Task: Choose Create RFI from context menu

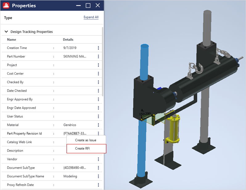Action: click(x=86, y=149)
